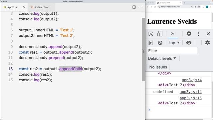The width and height of the screenshot is (213, 120).
Task: Reload the browser page
Action: pyautogui.click(x=155, y=7)
